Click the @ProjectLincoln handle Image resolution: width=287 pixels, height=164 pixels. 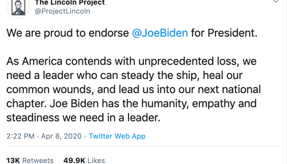[63, 11]
